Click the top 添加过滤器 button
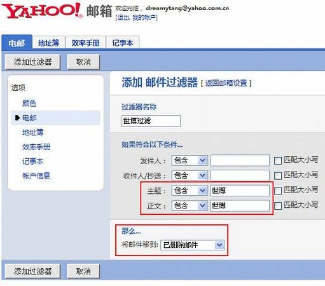Viewport: 325px width, 286px height. pyautogui.click(x=33, y=62)
